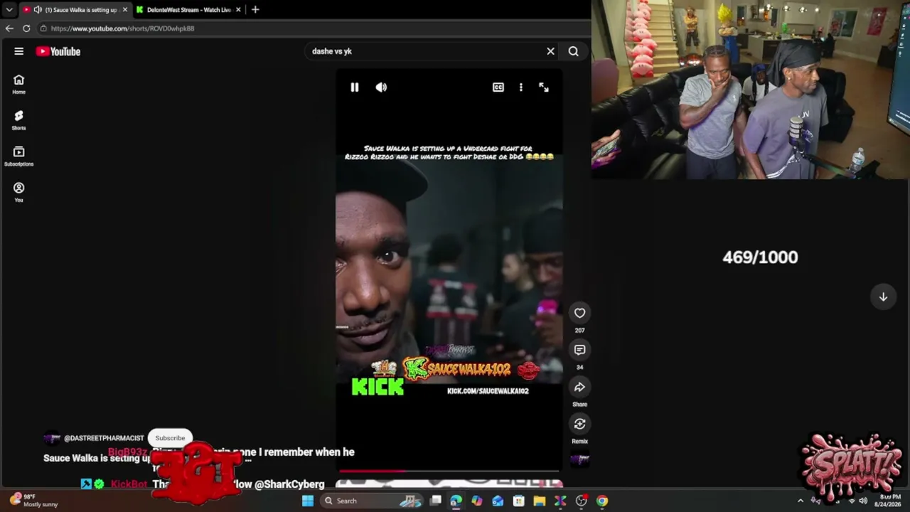Open the YouTube guide hamburger menu
This screenshot has width=910, height=512.
[x=19, y=51]
